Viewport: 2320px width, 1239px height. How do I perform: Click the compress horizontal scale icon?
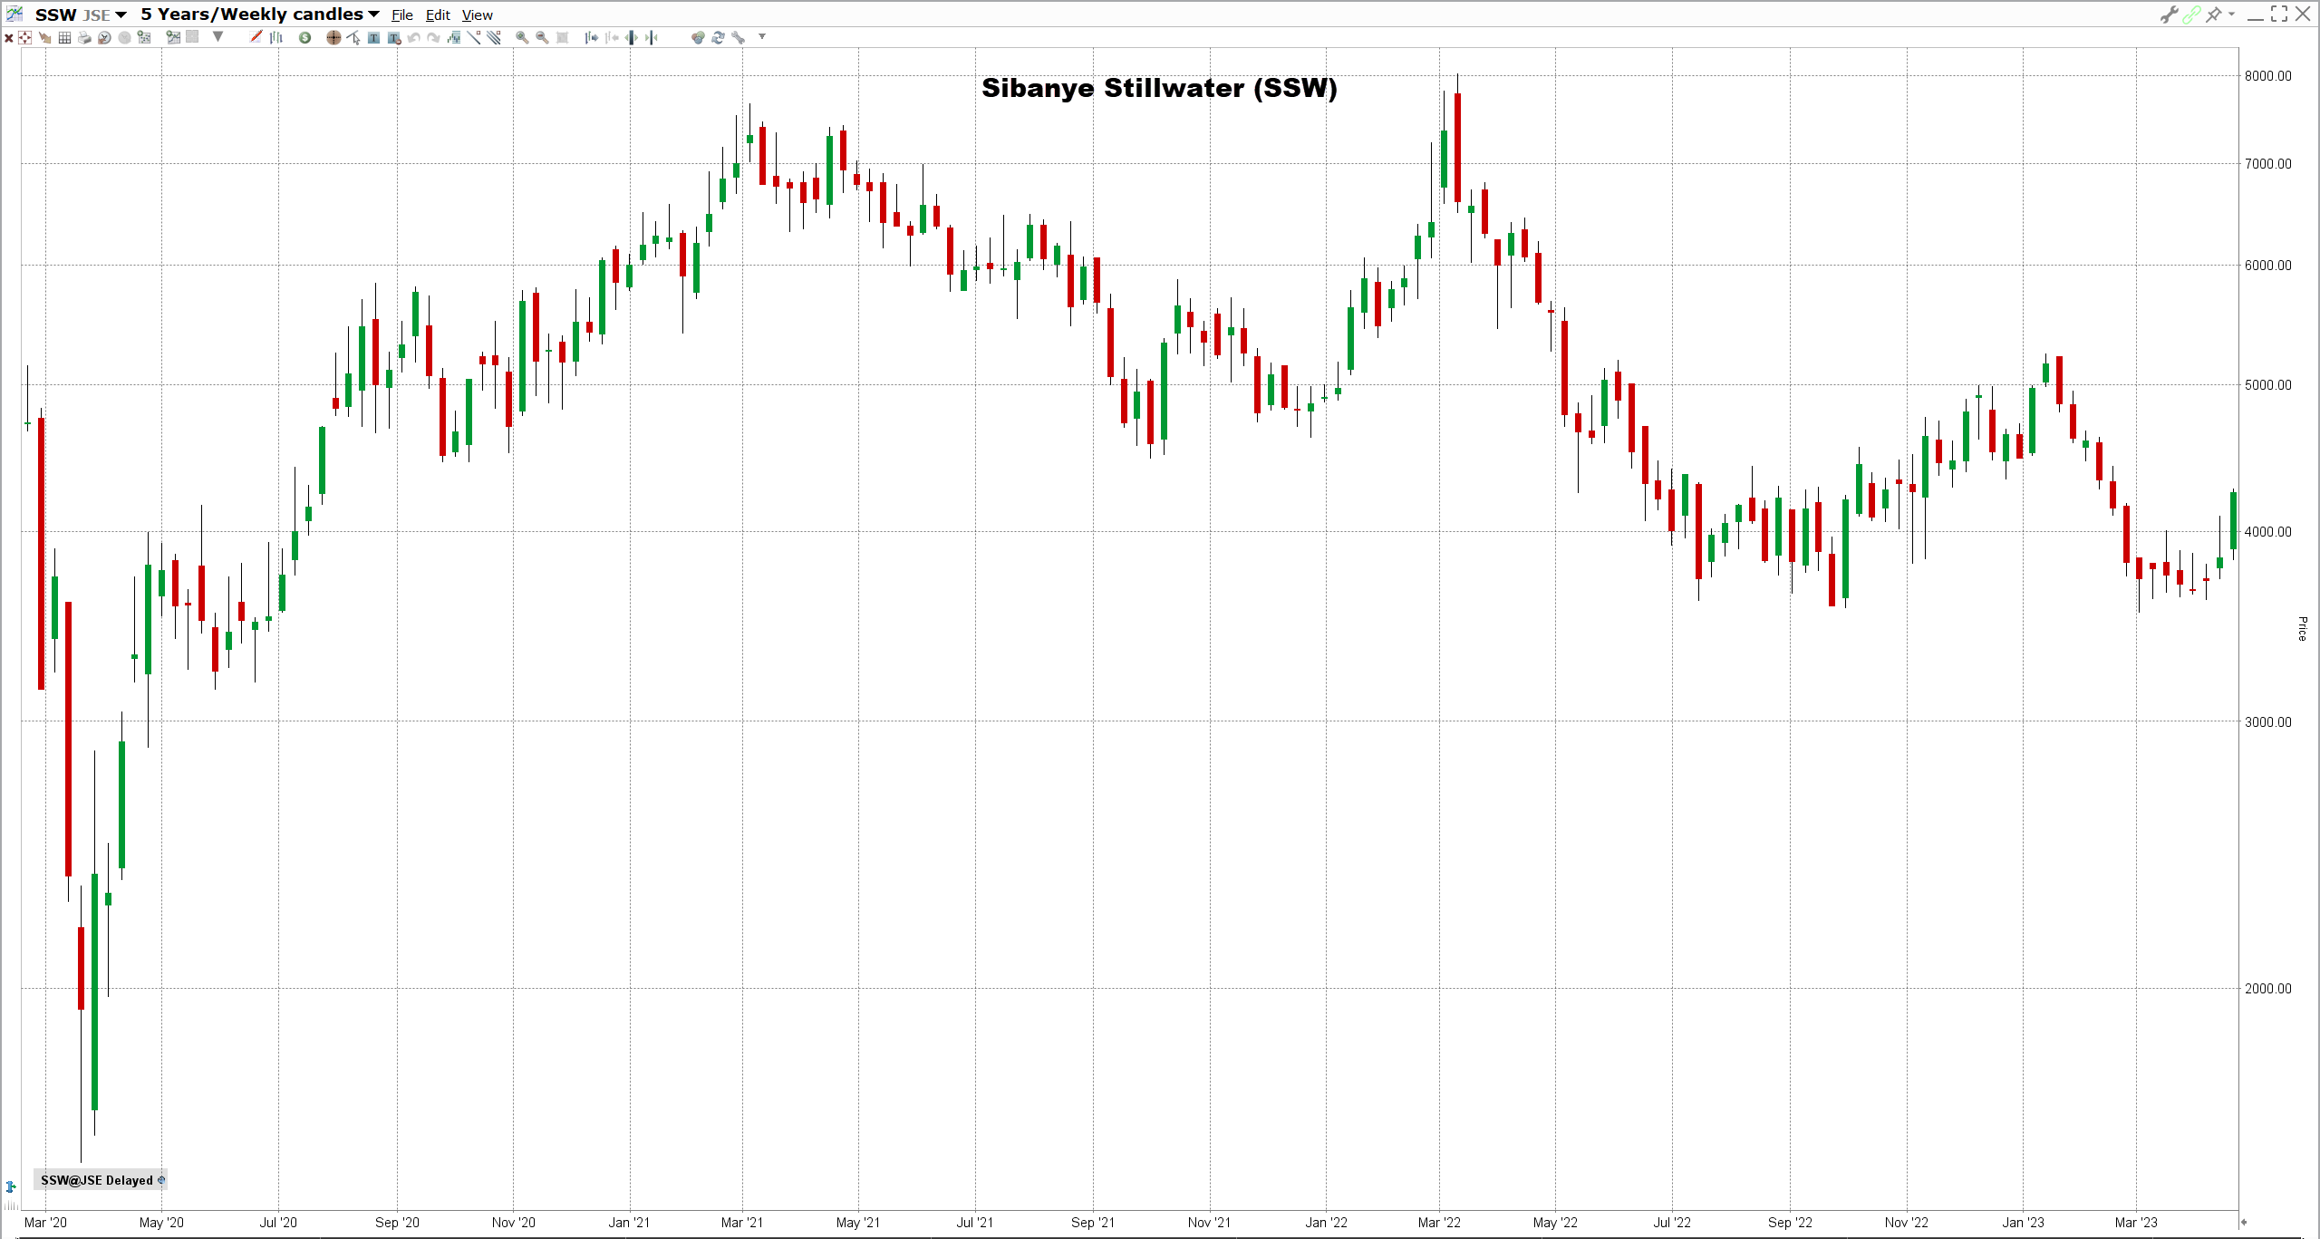[652, 37]
